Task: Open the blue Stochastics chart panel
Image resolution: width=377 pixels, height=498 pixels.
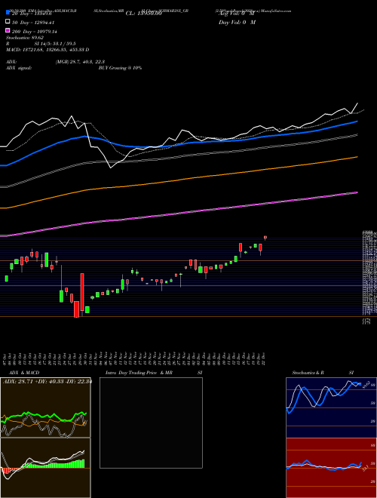Action: tap(331, 407)
